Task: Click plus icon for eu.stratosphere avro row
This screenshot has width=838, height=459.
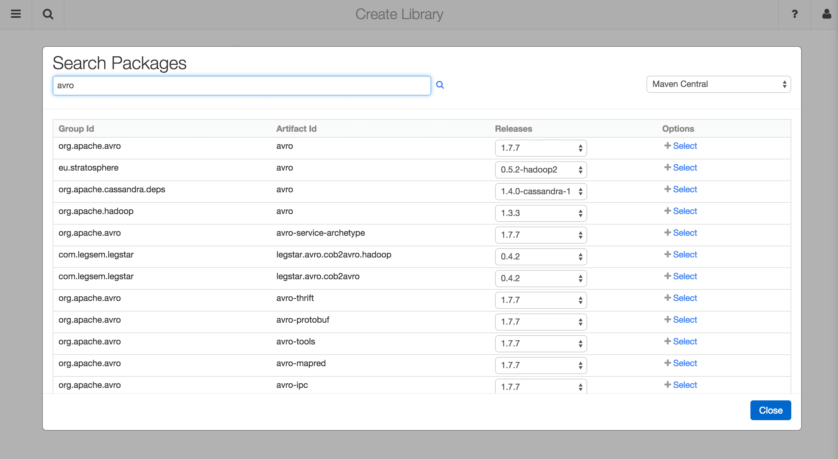Action: tap(668, 168)
